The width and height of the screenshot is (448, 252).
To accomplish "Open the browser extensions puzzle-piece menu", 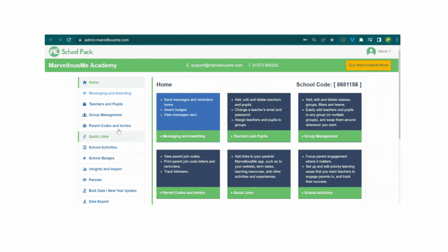I will 361,40.
